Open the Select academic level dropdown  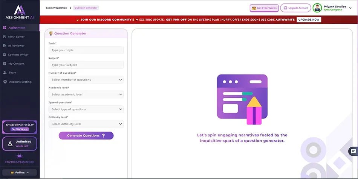pos(86,94)
